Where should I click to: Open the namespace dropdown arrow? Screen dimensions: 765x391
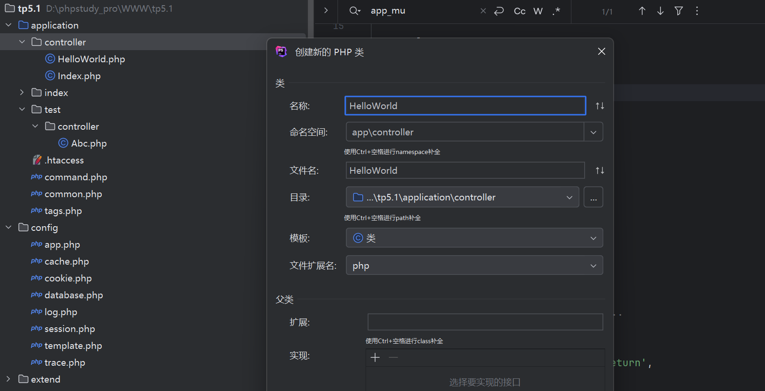pos(593,132)
